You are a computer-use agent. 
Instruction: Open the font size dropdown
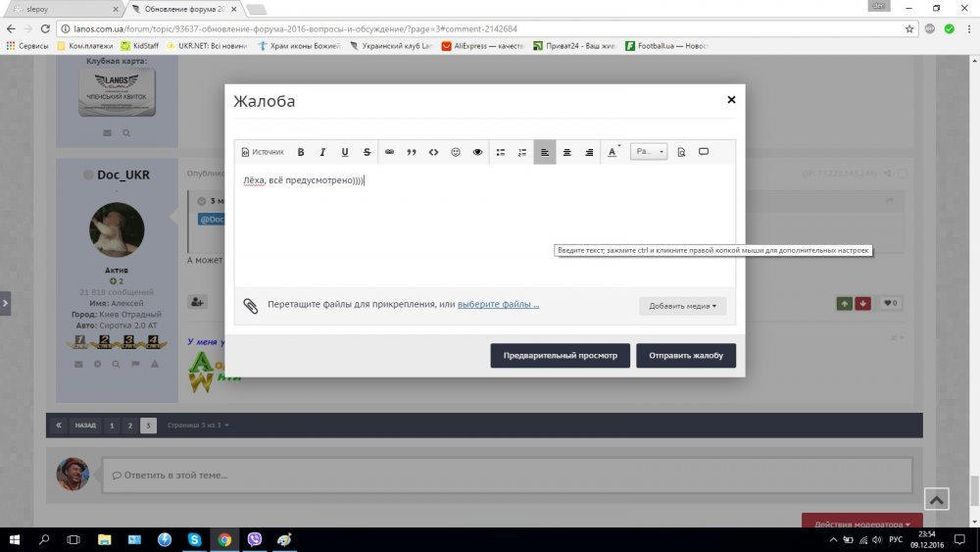tap(648, 152)
